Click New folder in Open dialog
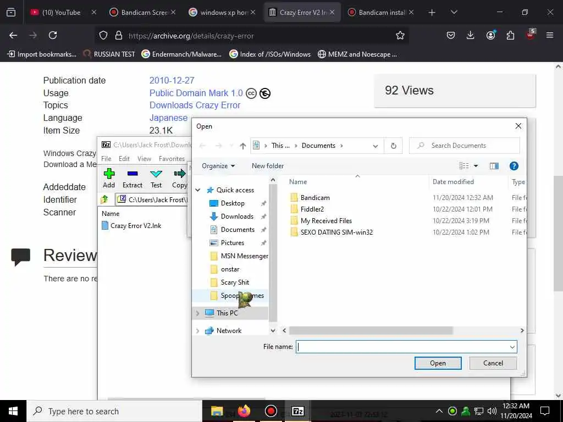This screenshot has height=422, width=563. [x=268, y=166]
